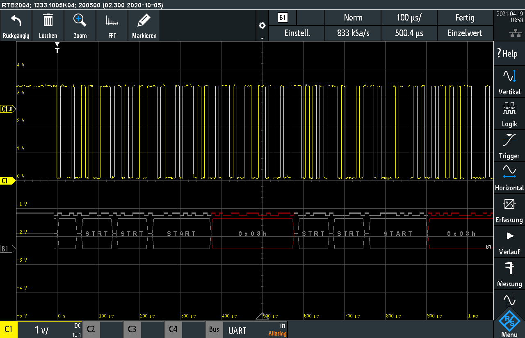Click the Aliasing warning text
This screenshot has height=338, width=525.
point(277,333)
